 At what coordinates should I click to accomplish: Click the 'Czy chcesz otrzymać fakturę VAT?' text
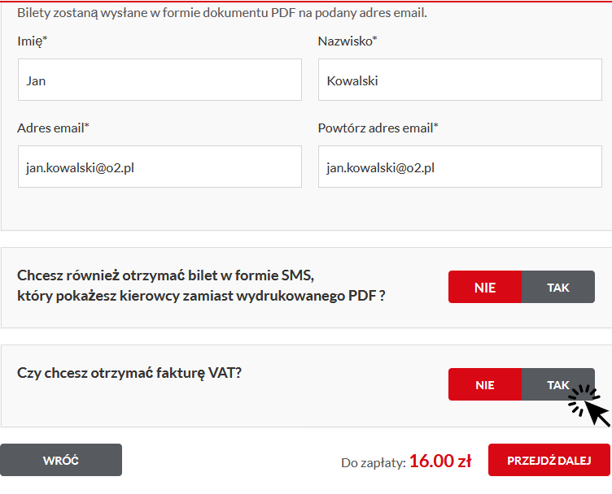pos(129,373)
